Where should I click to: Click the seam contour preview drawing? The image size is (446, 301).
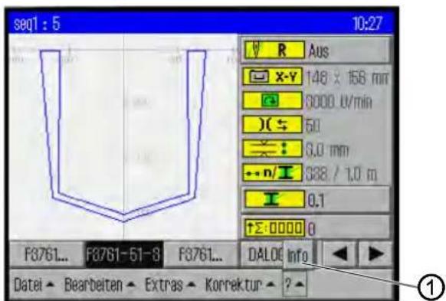tap(123, 136)
